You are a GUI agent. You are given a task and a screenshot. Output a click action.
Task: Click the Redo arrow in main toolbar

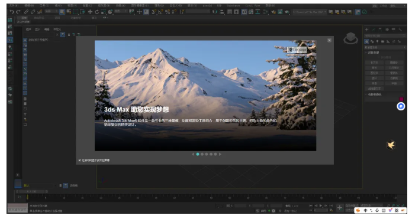click(18, 12)
